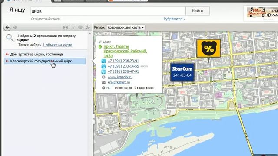The height and width of the screenshot is (156, 278).
Task: Click the globe icon beside www.krascirk.ru
Action: 104,77
